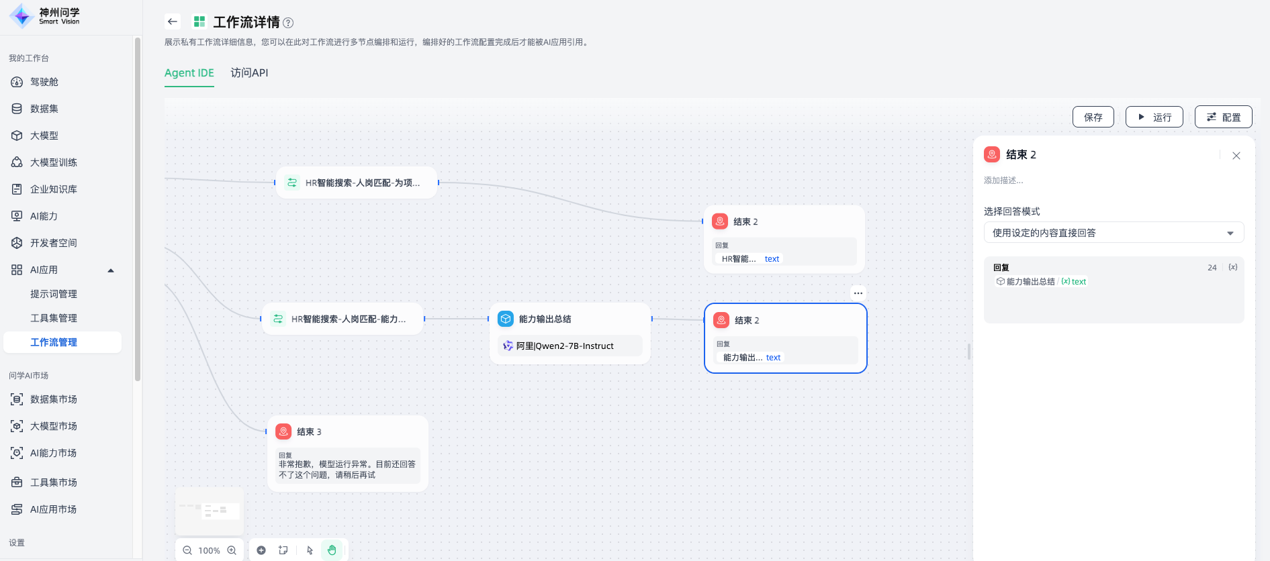Open 提示词管理 in the sidebar
Image resolution: width=1270 pixels, height=561 pixels.
pos(54,294)
